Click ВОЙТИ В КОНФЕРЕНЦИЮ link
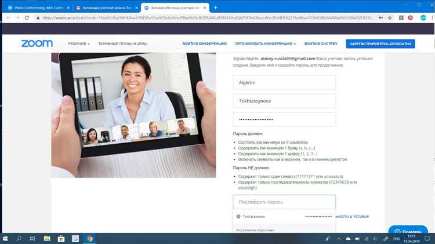 click(x=205, y=44)
